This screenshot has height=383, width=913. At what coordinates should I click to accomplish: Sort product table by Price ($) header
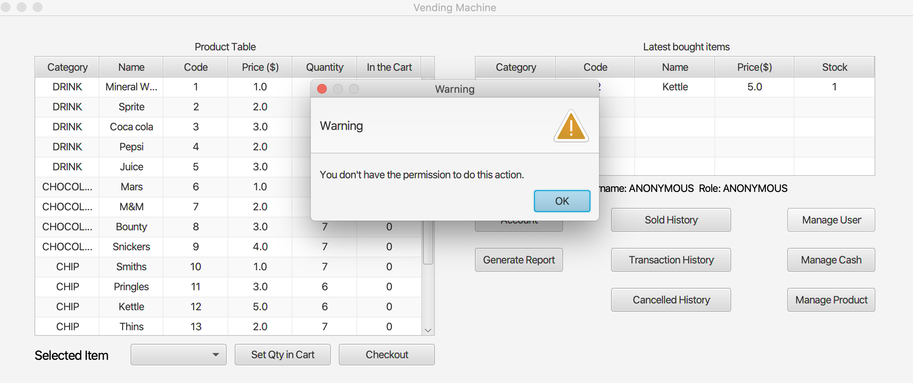[260, 67]
